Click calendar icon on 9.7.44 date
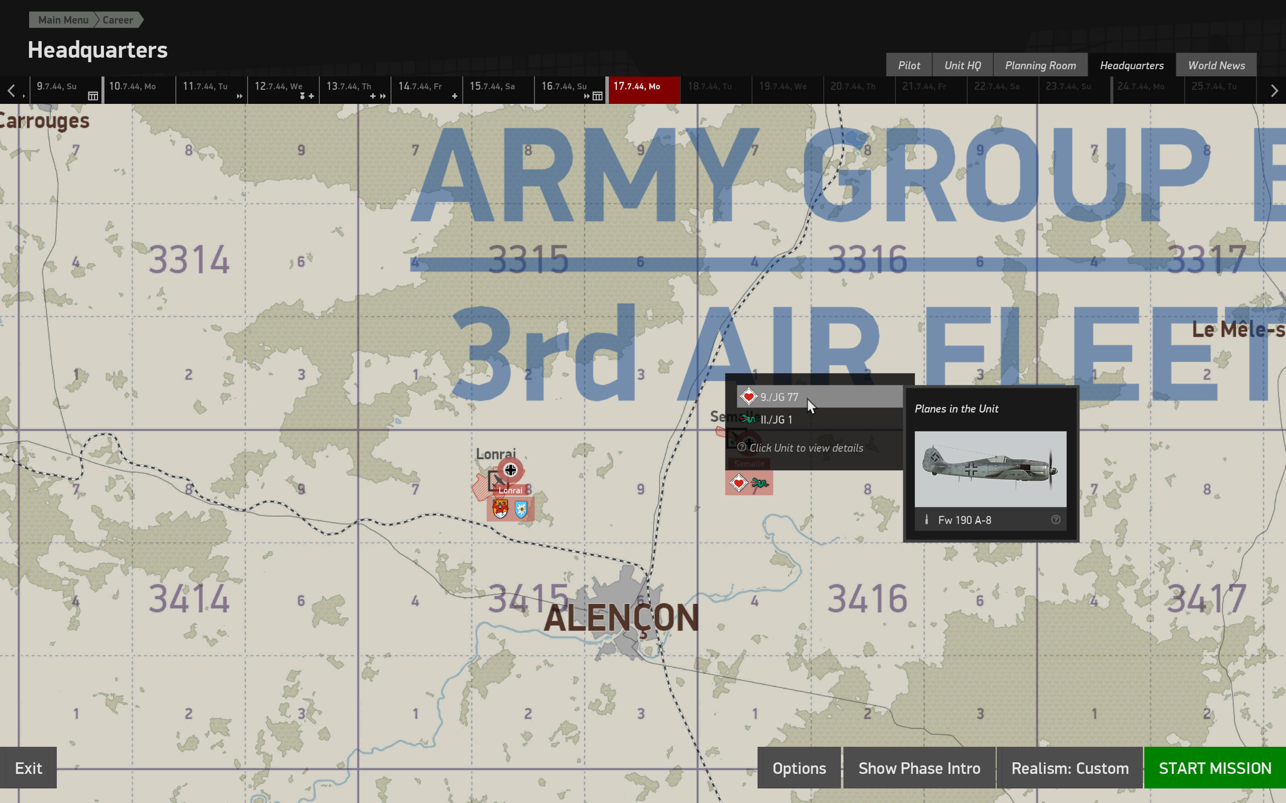This screenshot has width=1286, height=803. (93, 96)
